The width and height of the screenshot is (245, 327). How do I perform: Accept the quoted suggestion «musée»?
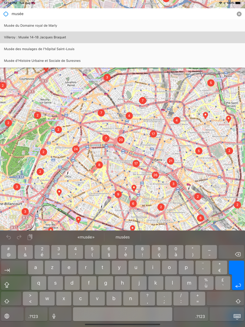(86, 237)
